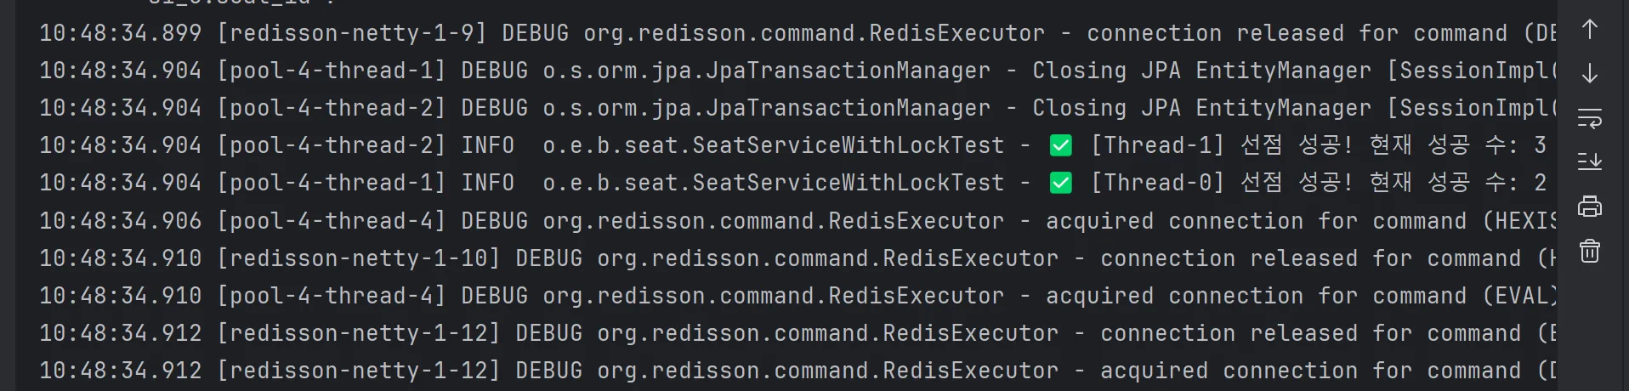The width and height of the screenshot is (1629, 391).
Task: Toggle scroll to end of console
Action: pyautogui.click(x=1589, y=162)
